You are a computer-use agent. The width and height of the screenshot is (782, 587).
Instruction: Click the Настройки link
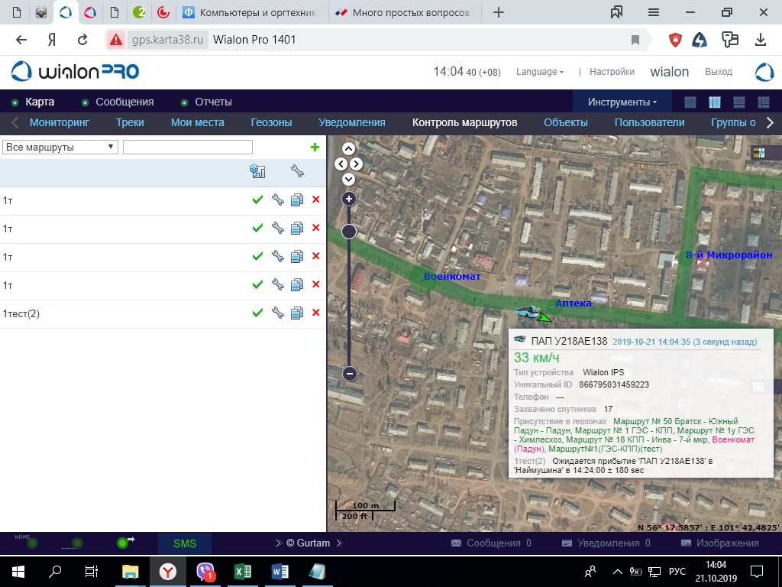click(x=612, y=72)
